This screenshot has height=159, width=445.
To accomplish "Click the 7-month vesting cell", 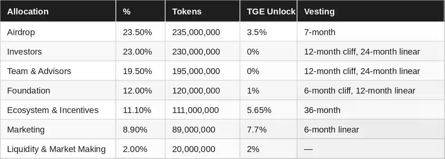I will [x=319, y=32].
